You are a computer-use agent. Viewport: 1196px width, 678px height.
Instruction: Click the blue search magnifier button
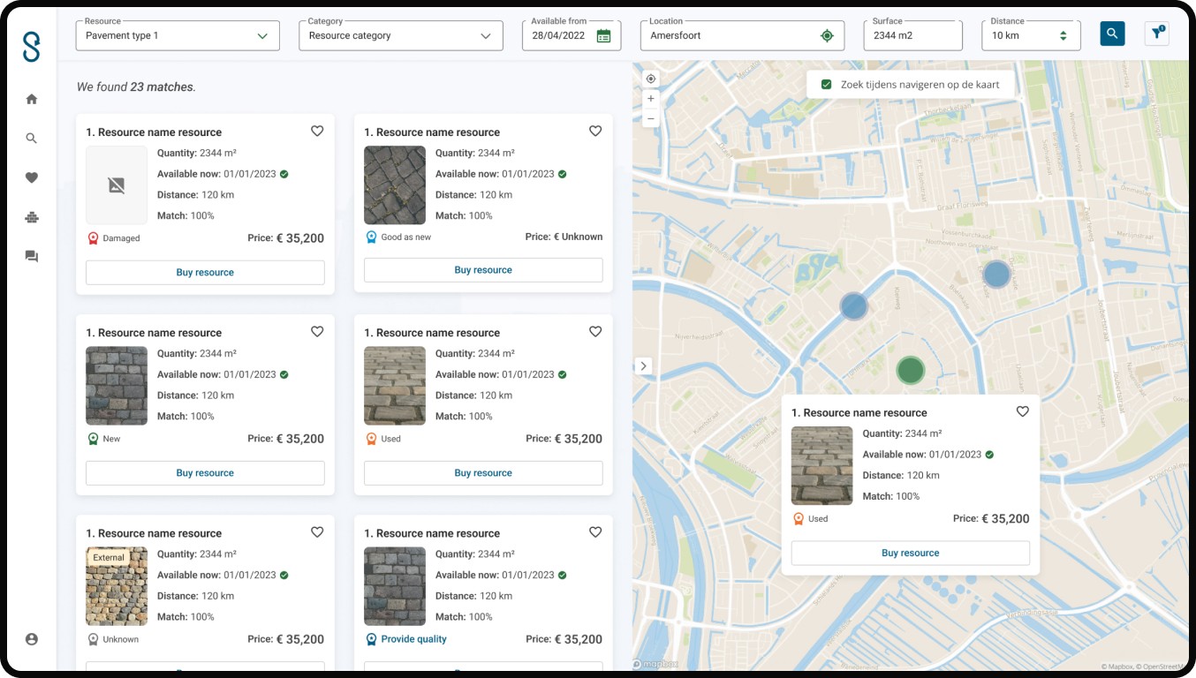(1112, 34)
